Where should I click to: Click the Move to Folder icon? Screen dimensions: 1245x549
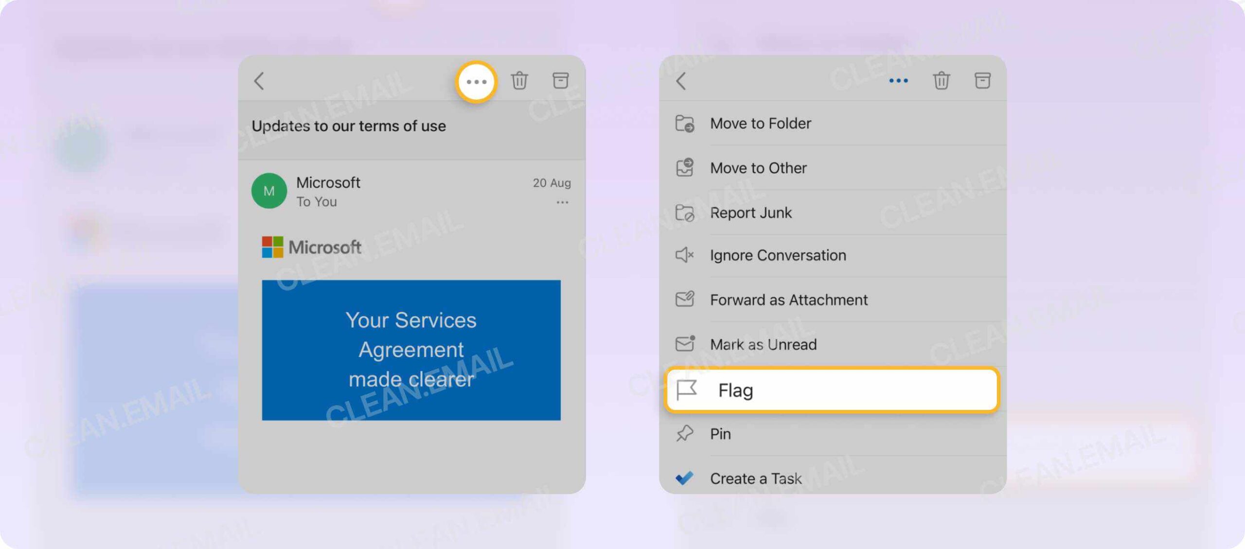click(684, 123)
